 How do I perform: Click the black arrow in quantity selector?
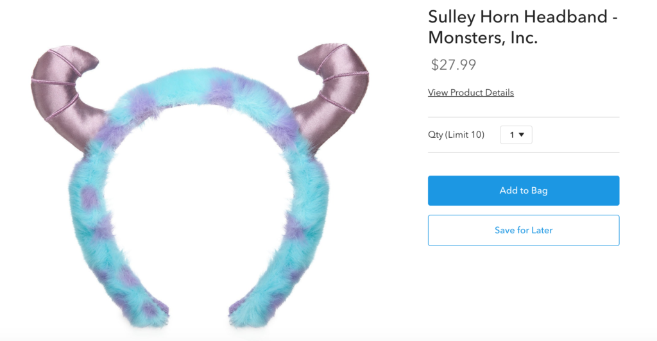click(x=522, y=135)
